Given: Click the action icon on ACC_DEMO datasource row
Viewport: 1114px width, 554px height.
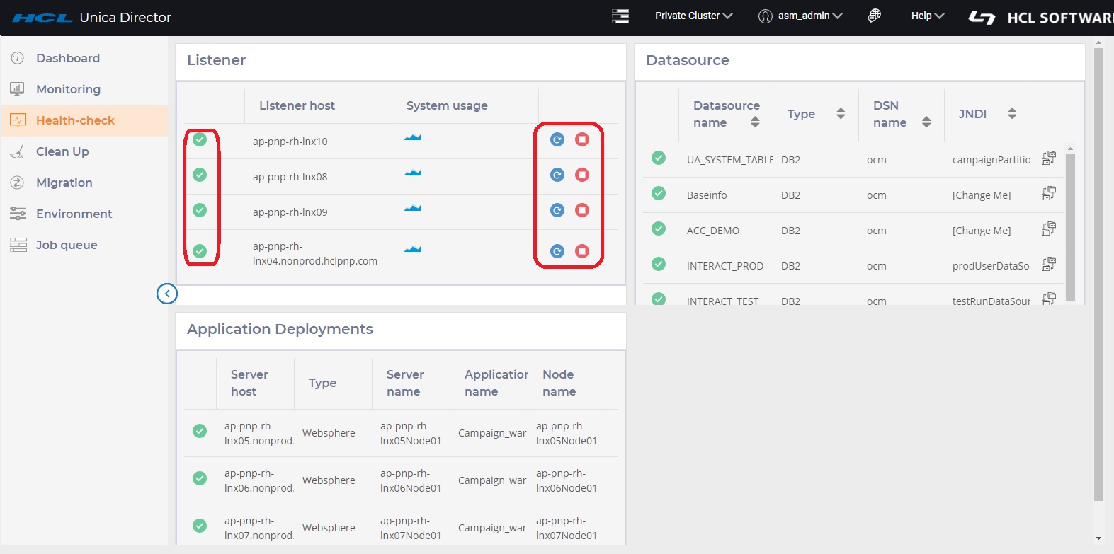Looking at the screenshot, I should (1049, 229).
